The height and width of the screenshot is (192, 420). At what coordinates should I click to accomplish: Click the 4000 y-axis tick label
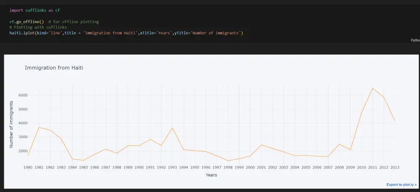tap(23, 123)
